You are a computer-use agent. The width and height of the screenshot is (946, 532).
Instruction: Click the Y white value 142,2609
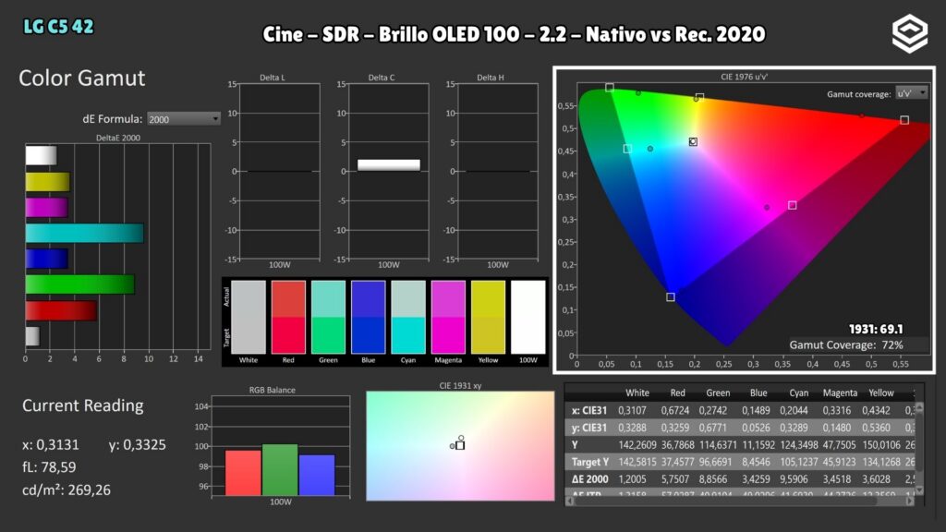tap(637, 444)
